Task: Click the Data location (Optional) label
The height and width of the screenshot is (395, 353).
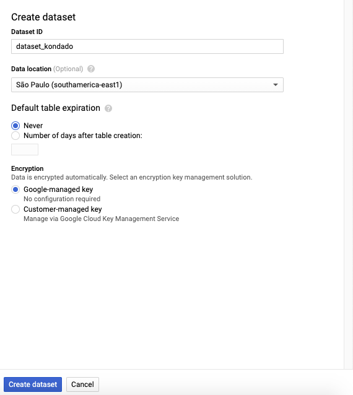Action: pos(47,69)
